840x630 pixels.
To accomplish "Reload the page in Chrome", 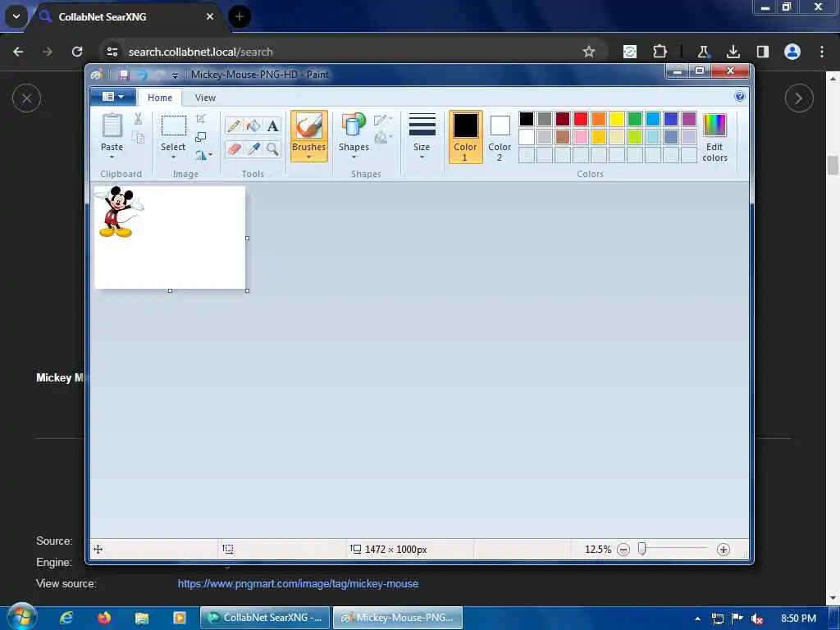I will point(77,52).
